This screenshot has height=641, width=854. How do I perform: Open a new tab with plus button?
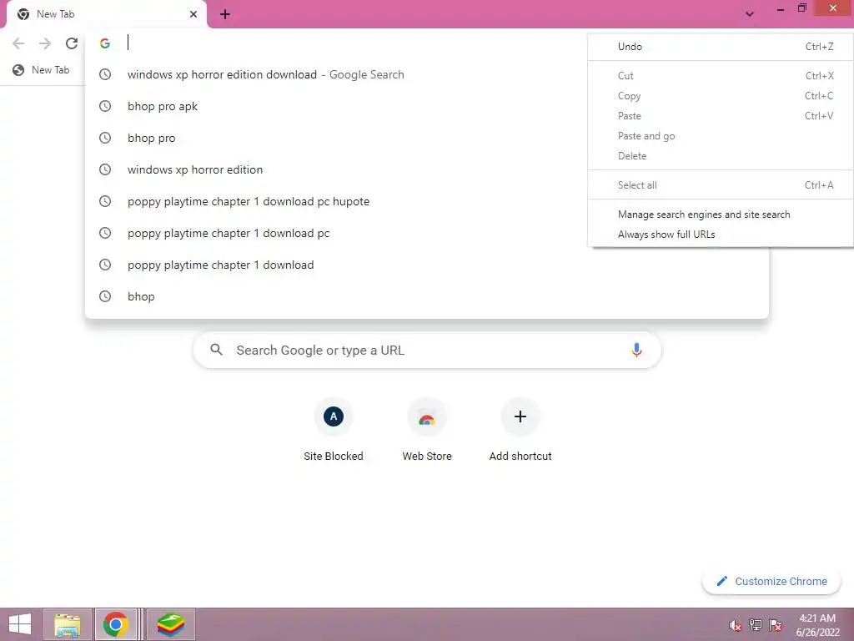pyautogui.click(x=225, y=15)
